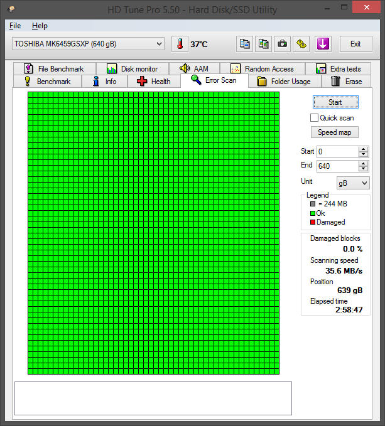Minimize the HD Tune Pro window

click(x=327, y=8)
